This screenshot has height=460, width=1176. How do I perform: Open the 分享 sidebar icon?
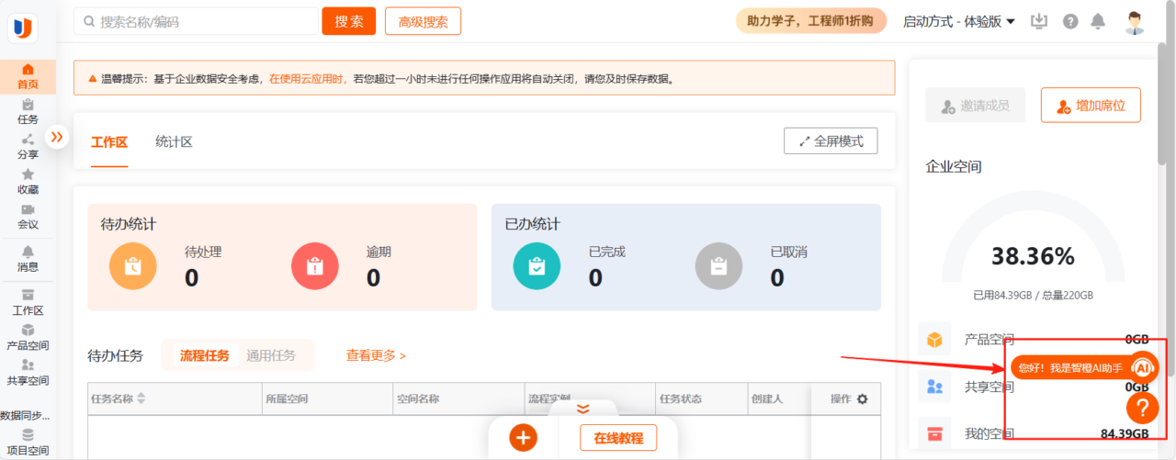pyautogui.click(x=28, y=140)
